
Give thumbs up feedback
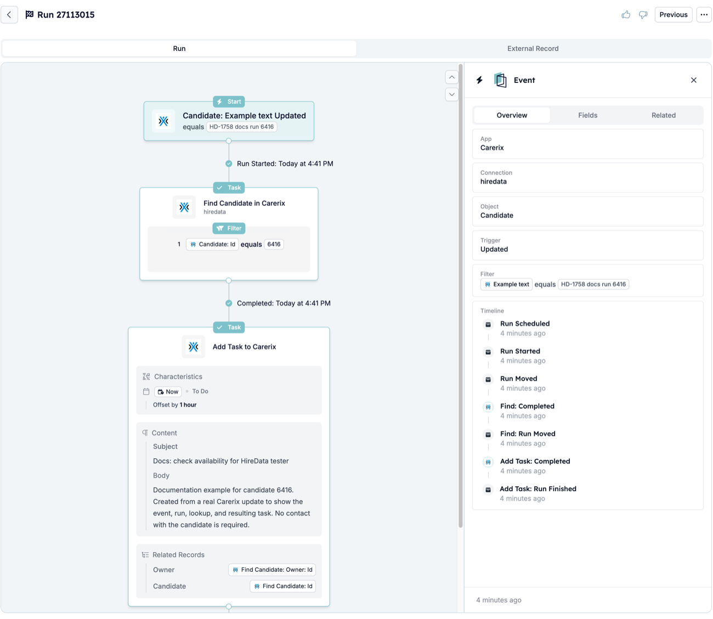(x=626, y=15)
